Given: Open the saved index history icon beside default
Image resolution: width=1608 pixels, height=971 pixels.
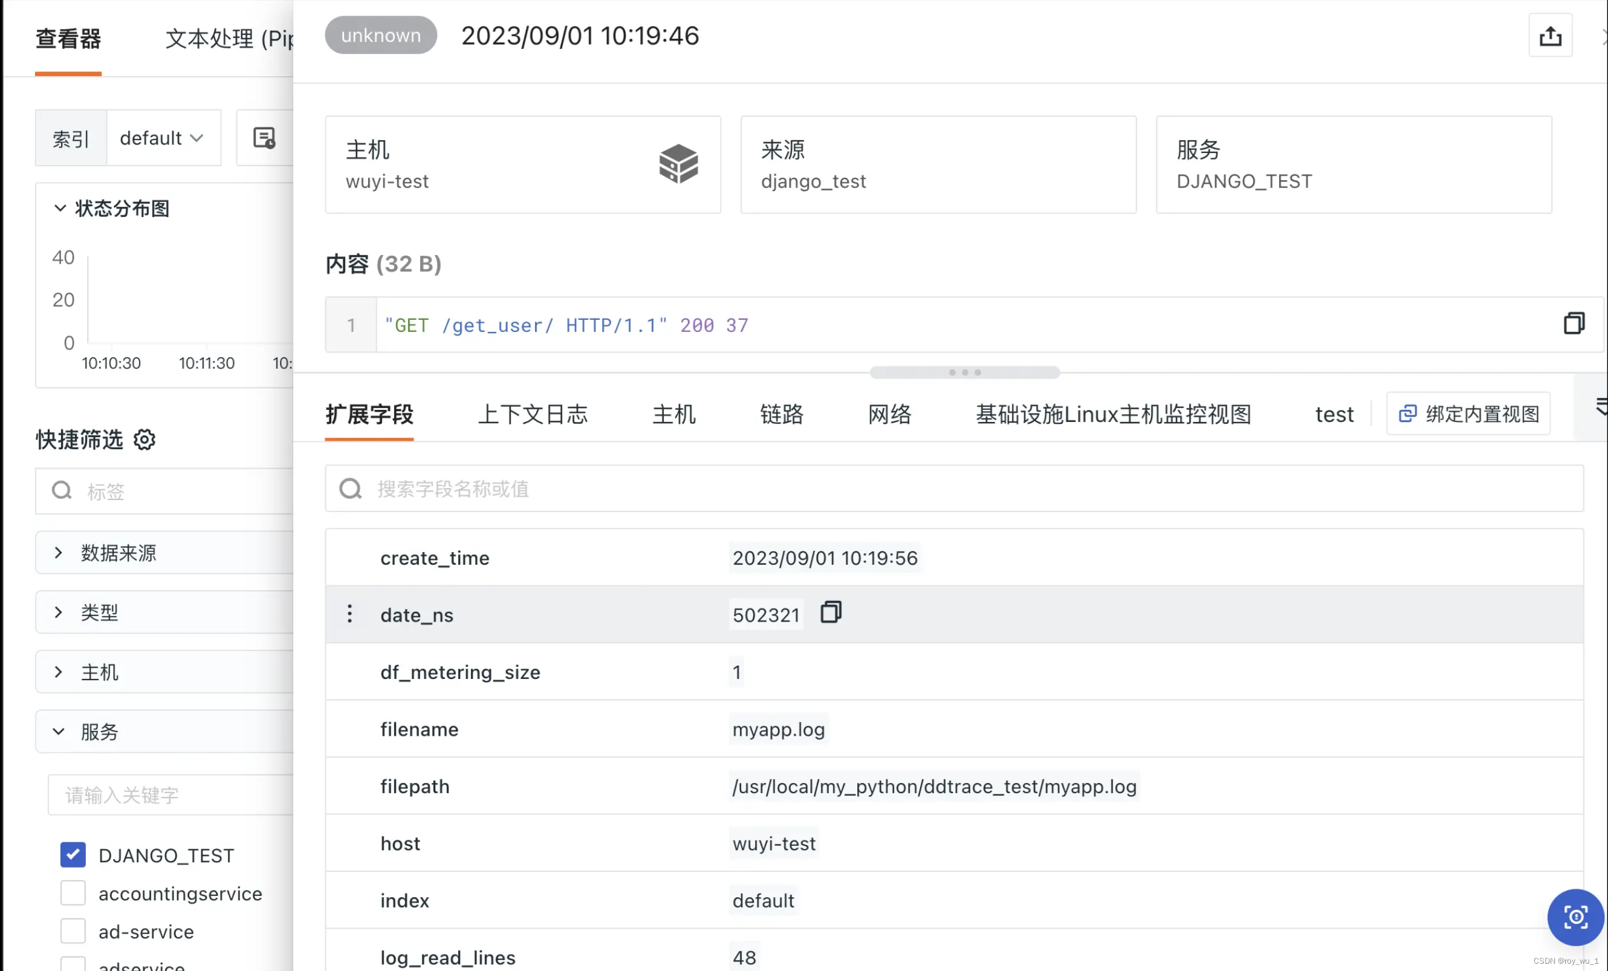Looking at the screenshot, I should point(264,138).
